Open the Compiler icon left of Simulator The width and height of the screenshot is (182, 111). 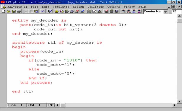67,11
